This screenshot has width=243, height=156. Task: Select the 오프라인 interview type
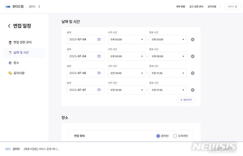point(175,136)
